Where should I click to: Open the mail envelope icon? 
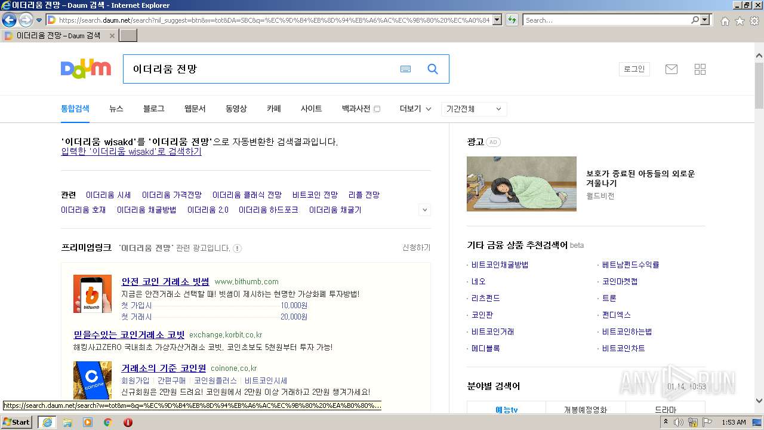[671, 69]
